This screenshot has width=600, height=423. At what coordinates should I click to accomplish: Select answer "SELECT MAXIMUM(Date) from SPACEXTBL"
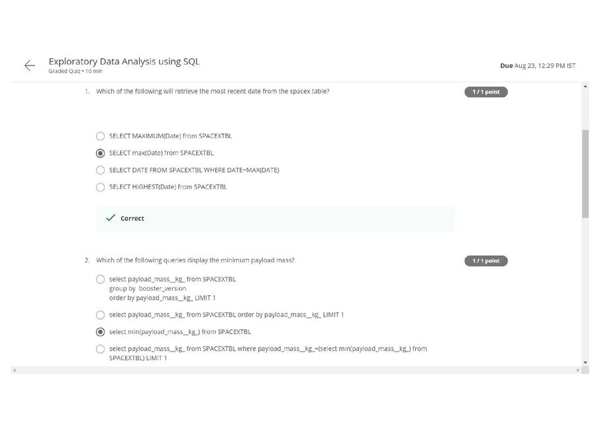coord(100,135)
